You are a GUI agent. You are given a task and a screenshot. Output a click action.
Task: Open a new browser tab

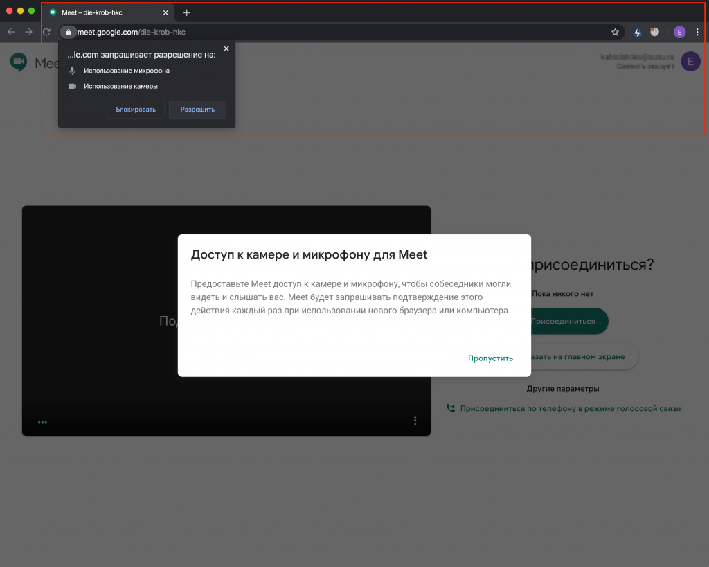[x=186, y=12]
